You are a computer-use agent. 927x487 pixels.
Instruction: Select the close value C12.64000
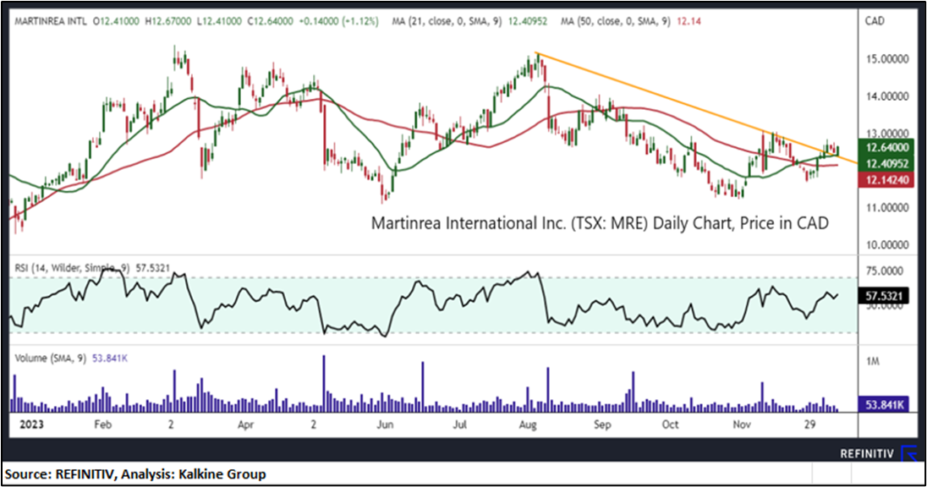pyautogui.click(x=270, y=21)
